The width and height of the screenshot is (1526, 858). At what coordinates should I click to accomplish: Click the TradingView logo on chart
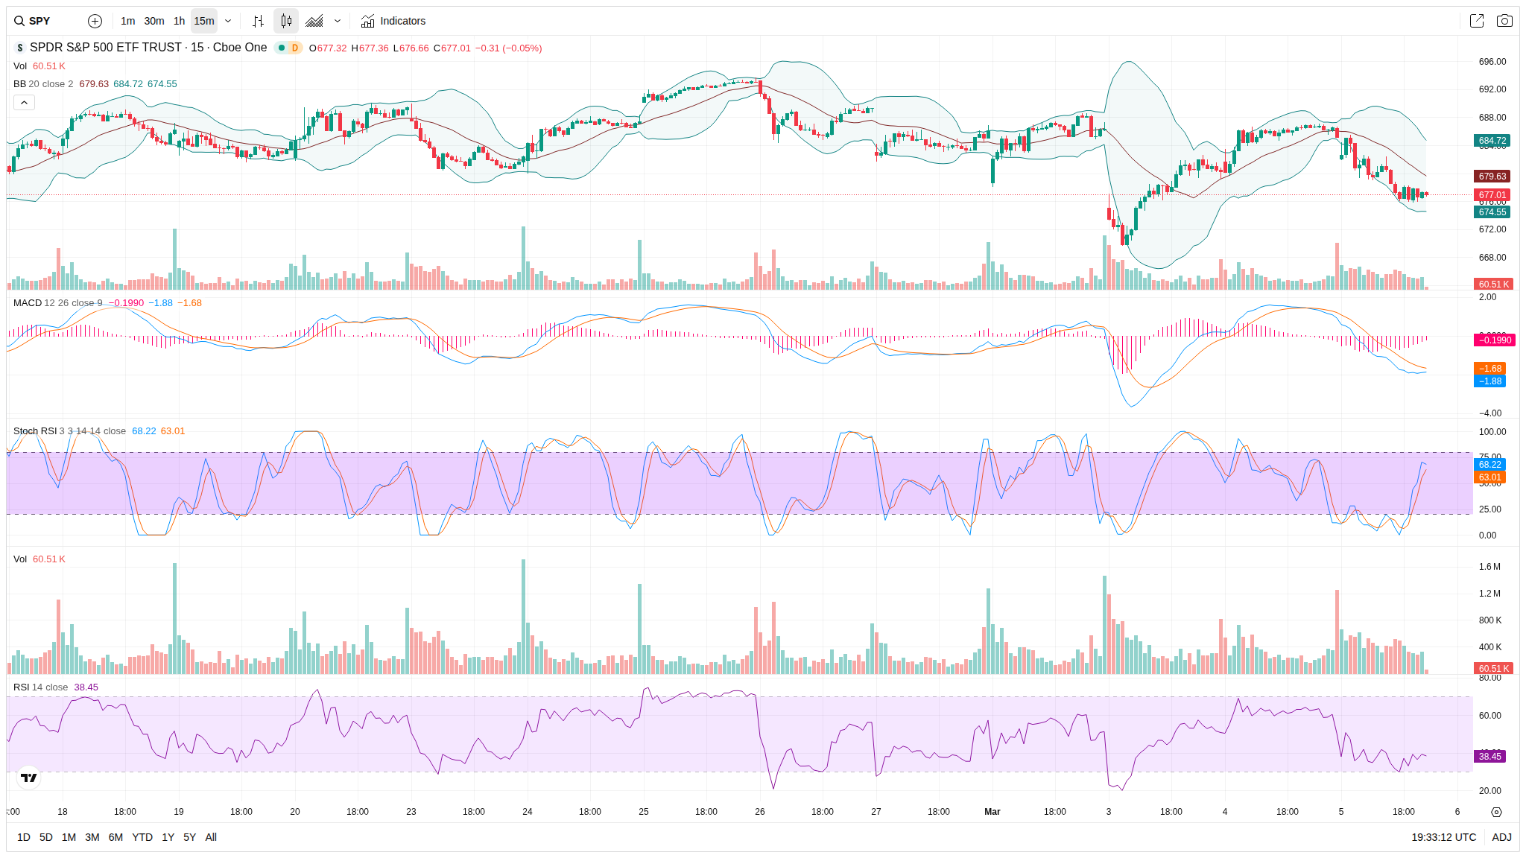click(x=29, y=778)
